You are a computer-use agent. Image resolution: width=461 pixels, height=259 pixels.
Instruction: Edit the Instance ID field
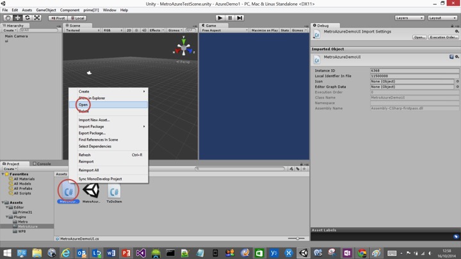tap(414, 70)
